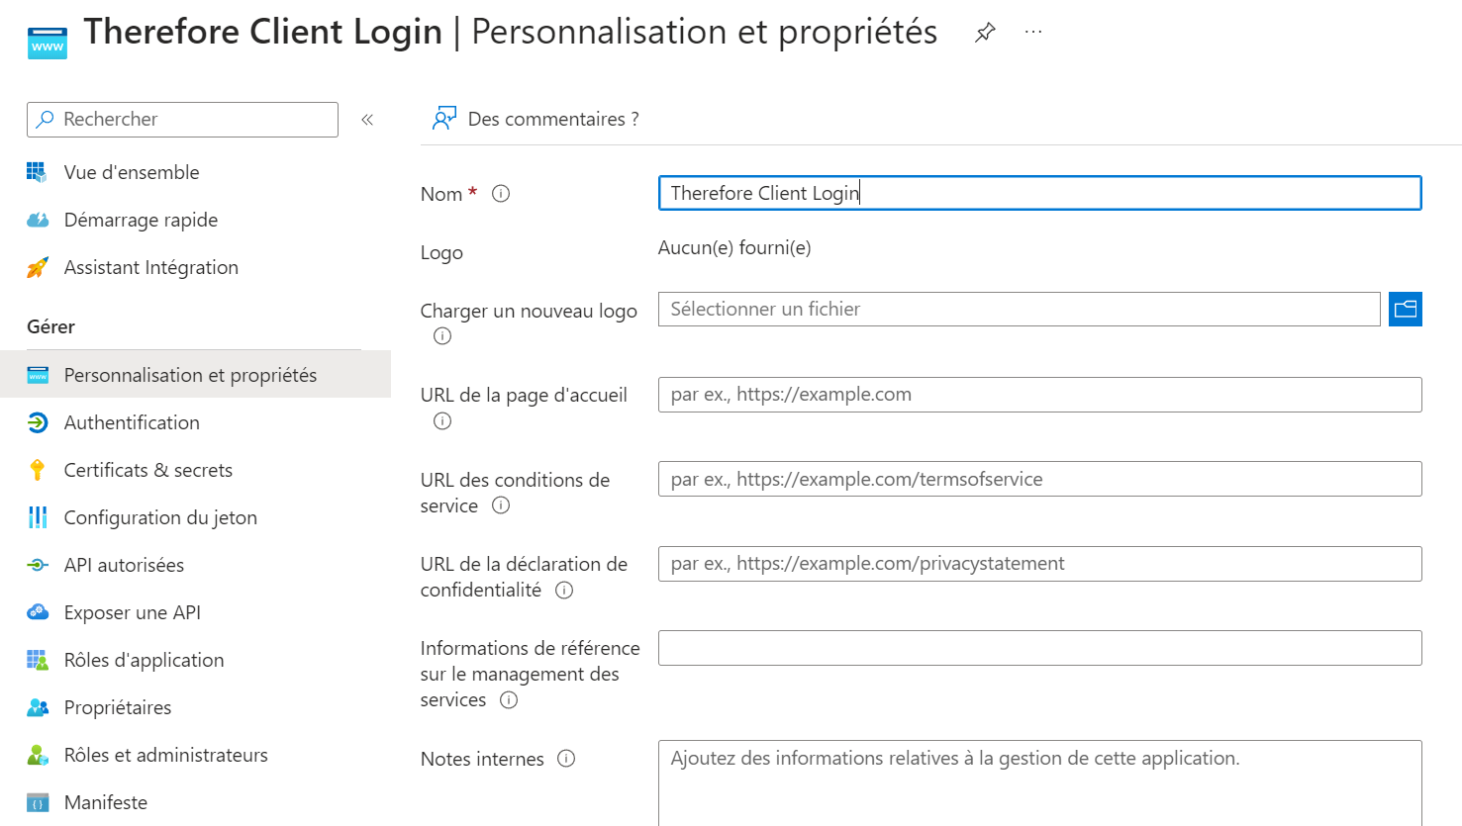Open Des commentaires feedback button
This screenshot has width=1462, height=826.
tap(536, 120)
